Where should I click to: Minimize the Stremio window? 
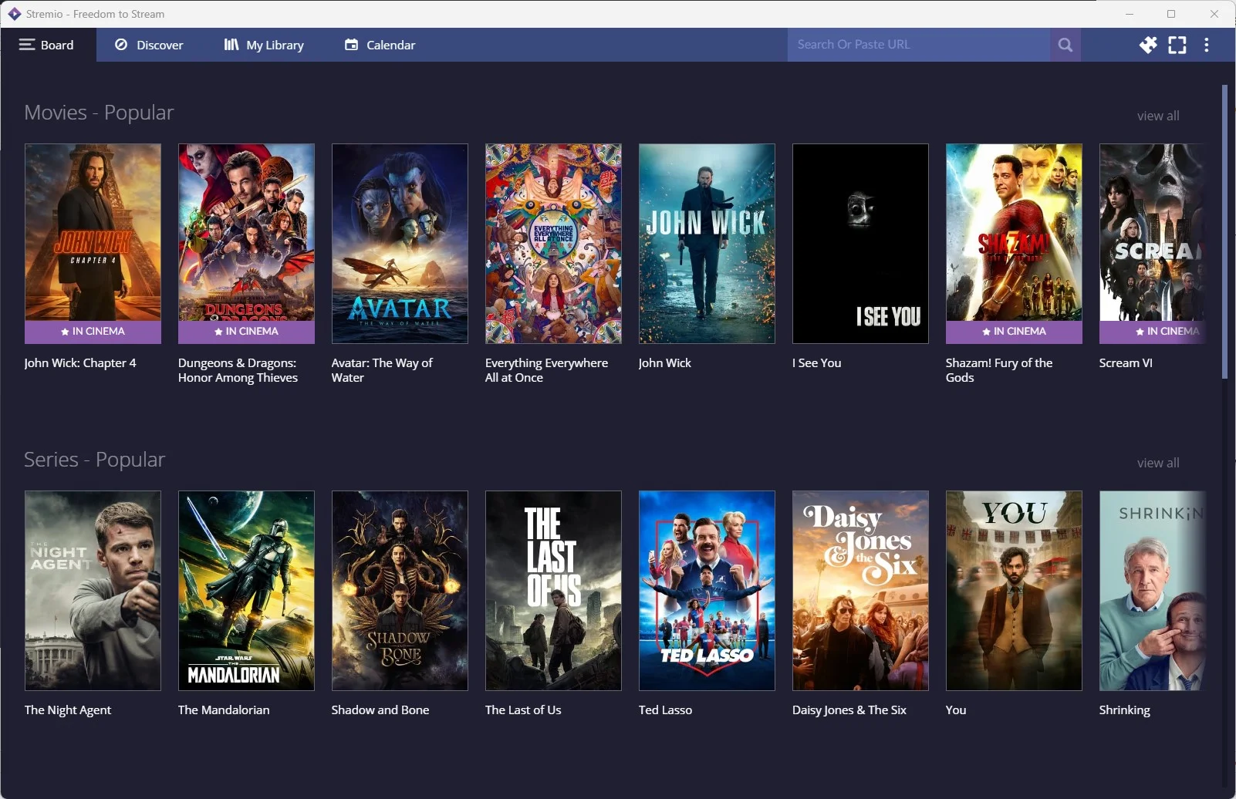tap(1130, 14)
